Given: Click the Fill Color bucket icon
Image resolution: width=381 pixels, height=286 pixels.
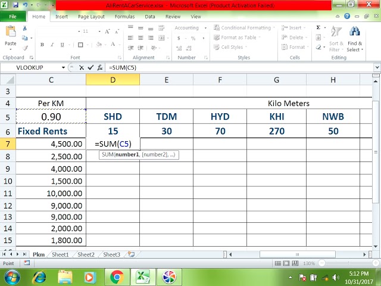Looking at the screenshot, I should tap(99, 45).
